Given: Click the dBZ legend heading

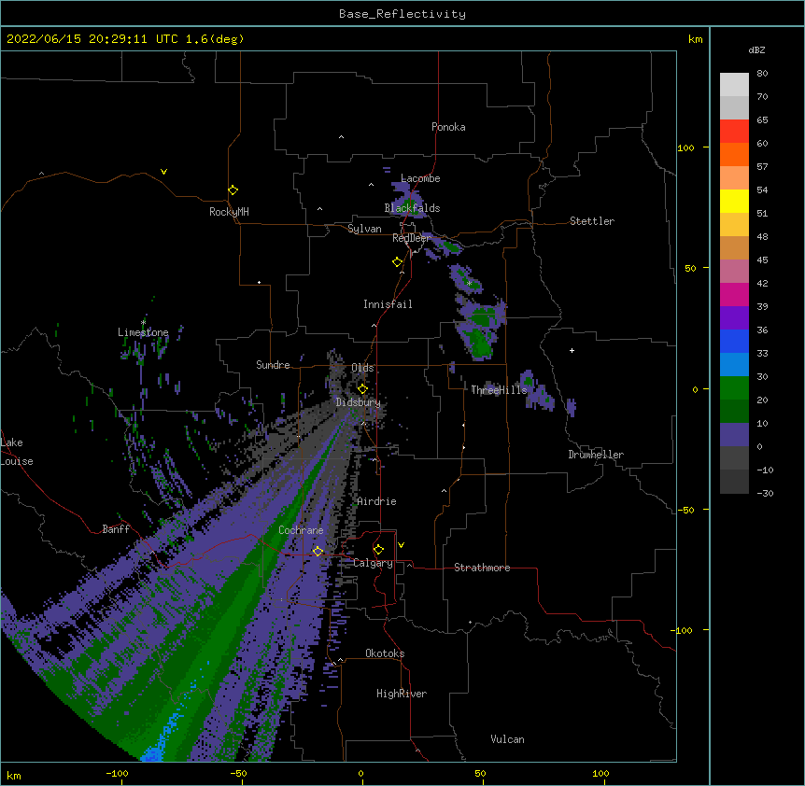Looking at the screenshot, I should [756, 49].
